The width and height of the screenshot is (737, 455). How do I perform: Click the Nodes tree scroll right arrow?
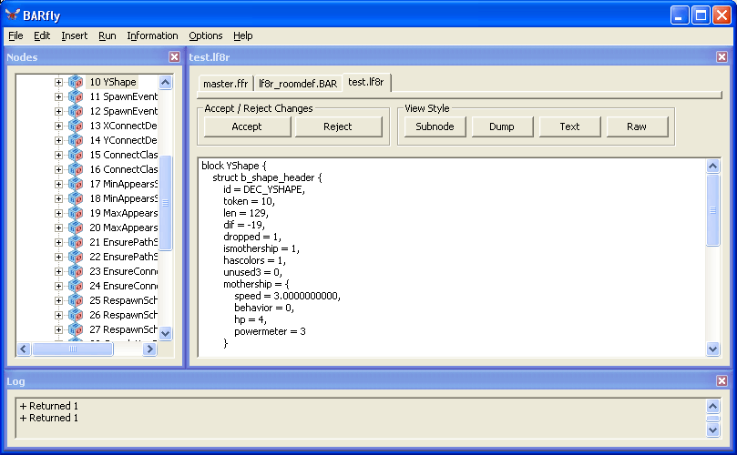point(150,349)
